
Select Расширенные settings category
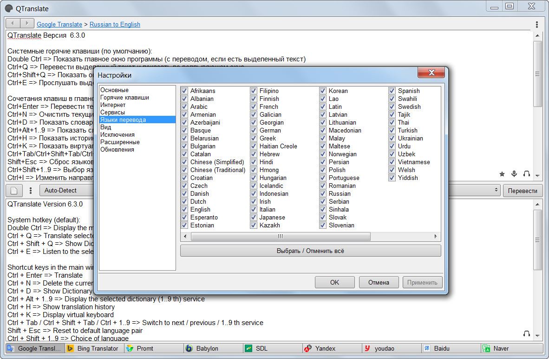click(x=137, y=142)
